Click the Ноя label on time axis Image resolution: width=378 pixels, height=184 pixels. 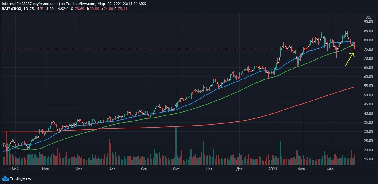point(209,169)
